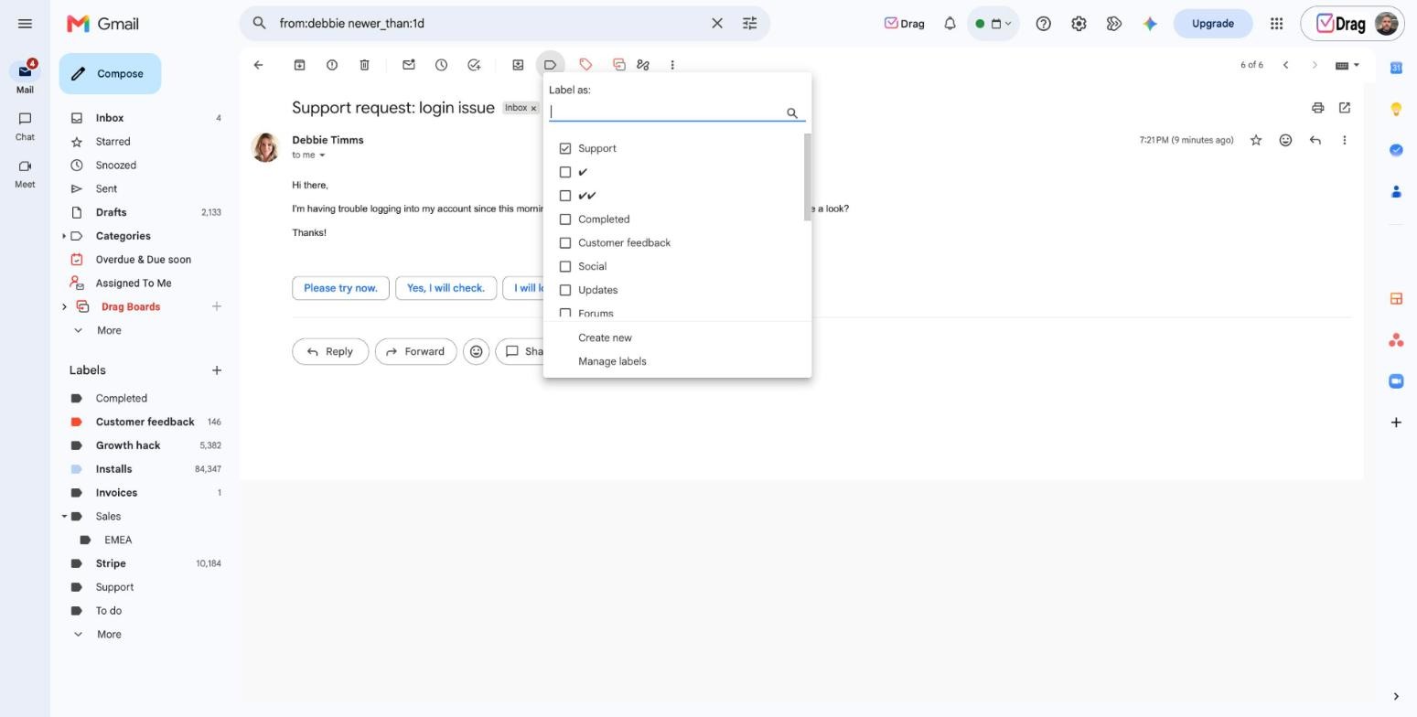This screenshot has height=717, width=1417.
Task: Show search options filter icon
Action: [749, 24]
